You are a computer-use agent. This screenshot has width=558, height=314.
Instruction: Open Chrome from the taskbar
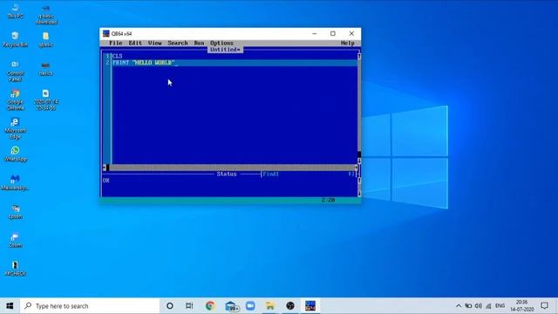210,306
